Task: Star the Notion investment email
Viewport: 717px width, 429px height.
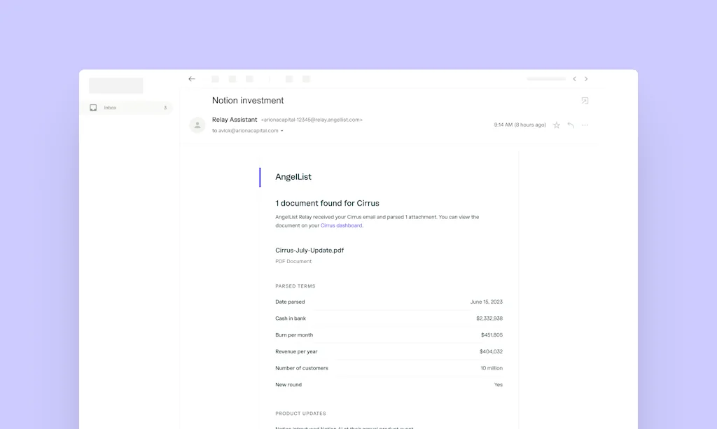Action: click(556, 125)
